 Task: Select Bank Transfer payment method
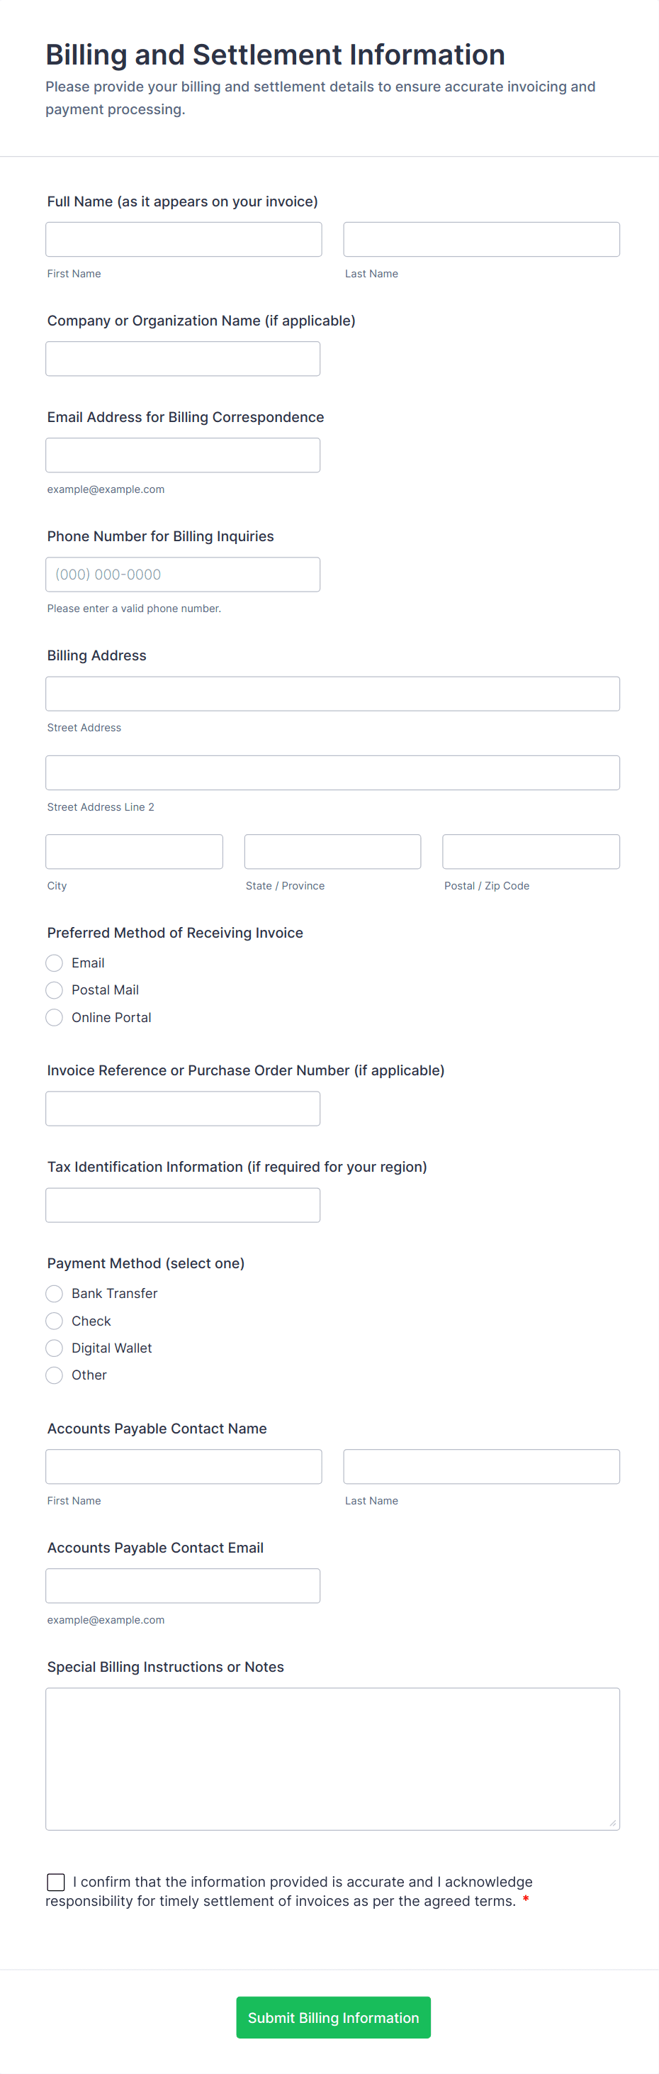tap(55, 1294)
